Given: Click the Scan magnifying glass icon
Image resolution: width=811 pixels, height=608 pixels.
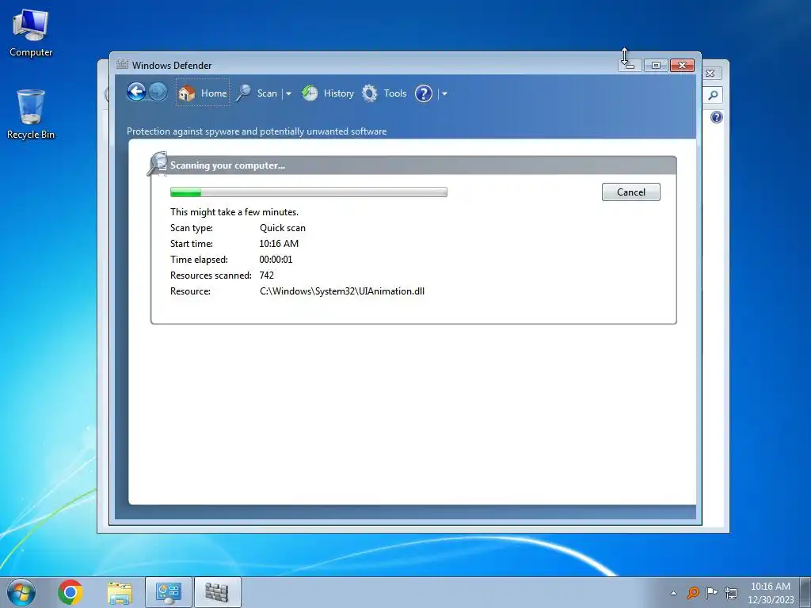Looking at the screenshot, I should [x=244, y=93].
